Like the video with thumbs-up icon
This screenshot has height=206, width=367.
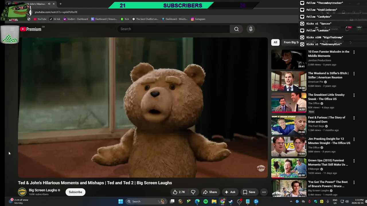[x=179, y=192]
